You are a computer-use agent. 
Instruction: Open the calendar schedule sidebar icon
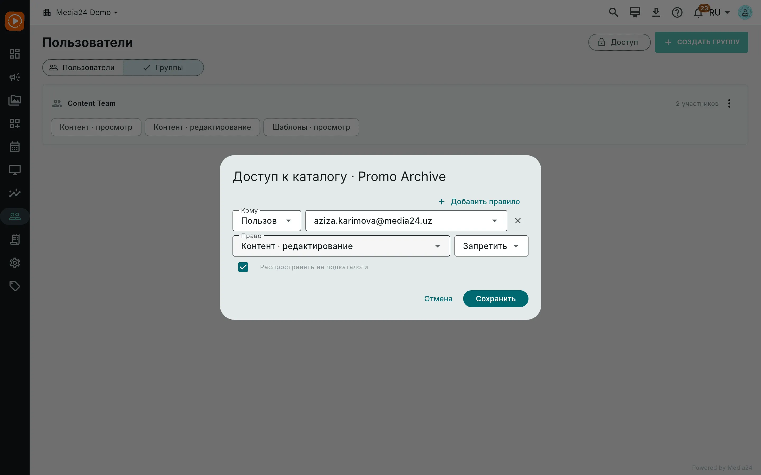click(15, 147)
